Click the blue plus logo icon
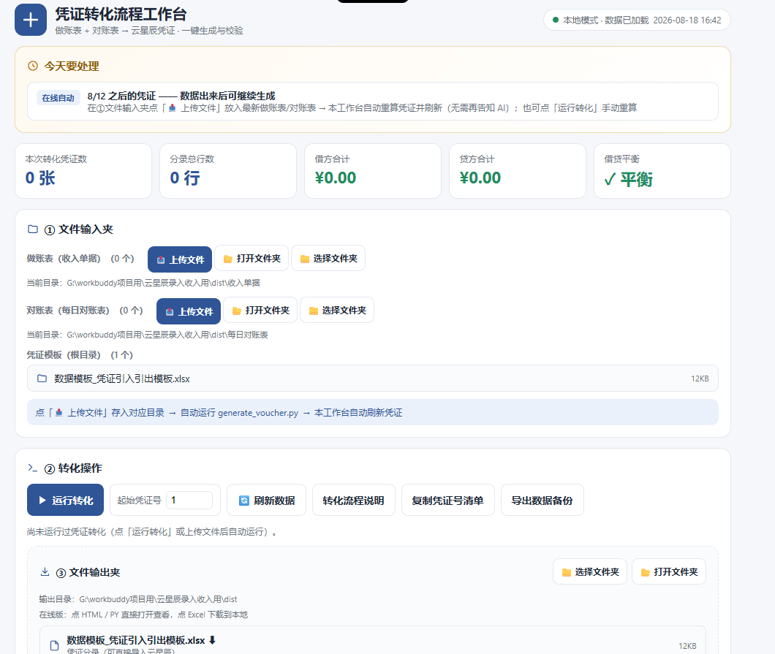The width and height of the screenshot is (775, 654). tap(31, 20)
